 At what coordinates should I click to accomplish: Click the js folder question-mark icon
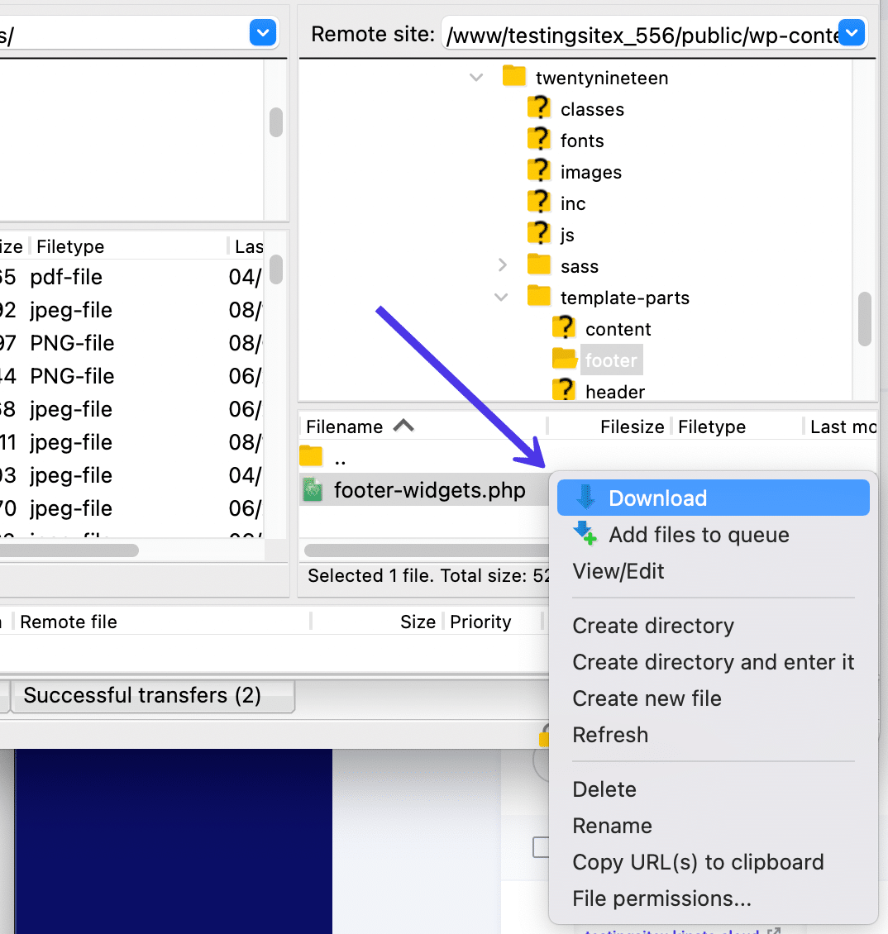[538, 234]
